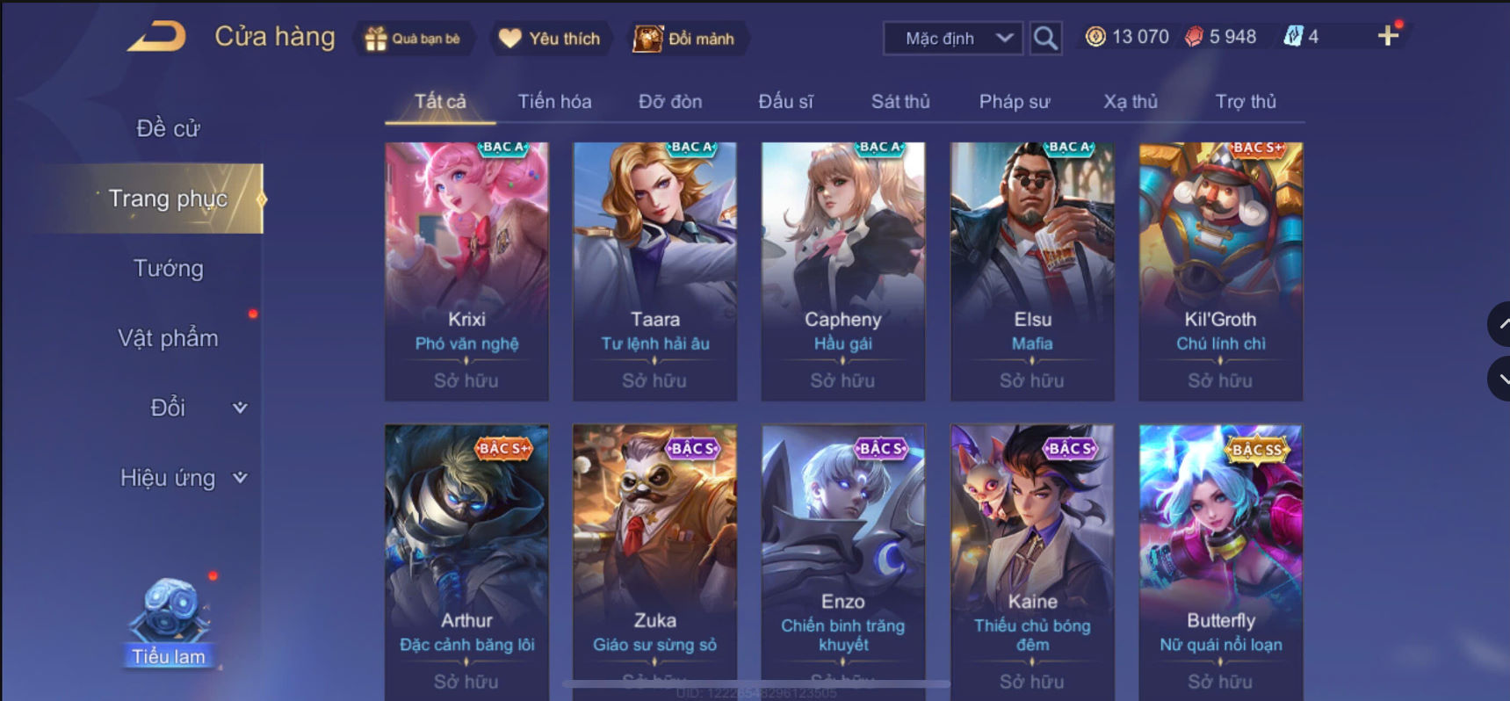Select the Butterfly Nữ quái nổi loạn card
Viewport: 1510px width, 701px height.
pos(1221,562)
